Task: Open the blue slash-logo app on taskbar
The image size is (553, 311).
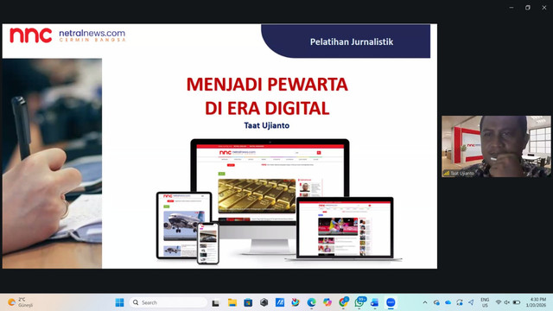Action: 280,302
